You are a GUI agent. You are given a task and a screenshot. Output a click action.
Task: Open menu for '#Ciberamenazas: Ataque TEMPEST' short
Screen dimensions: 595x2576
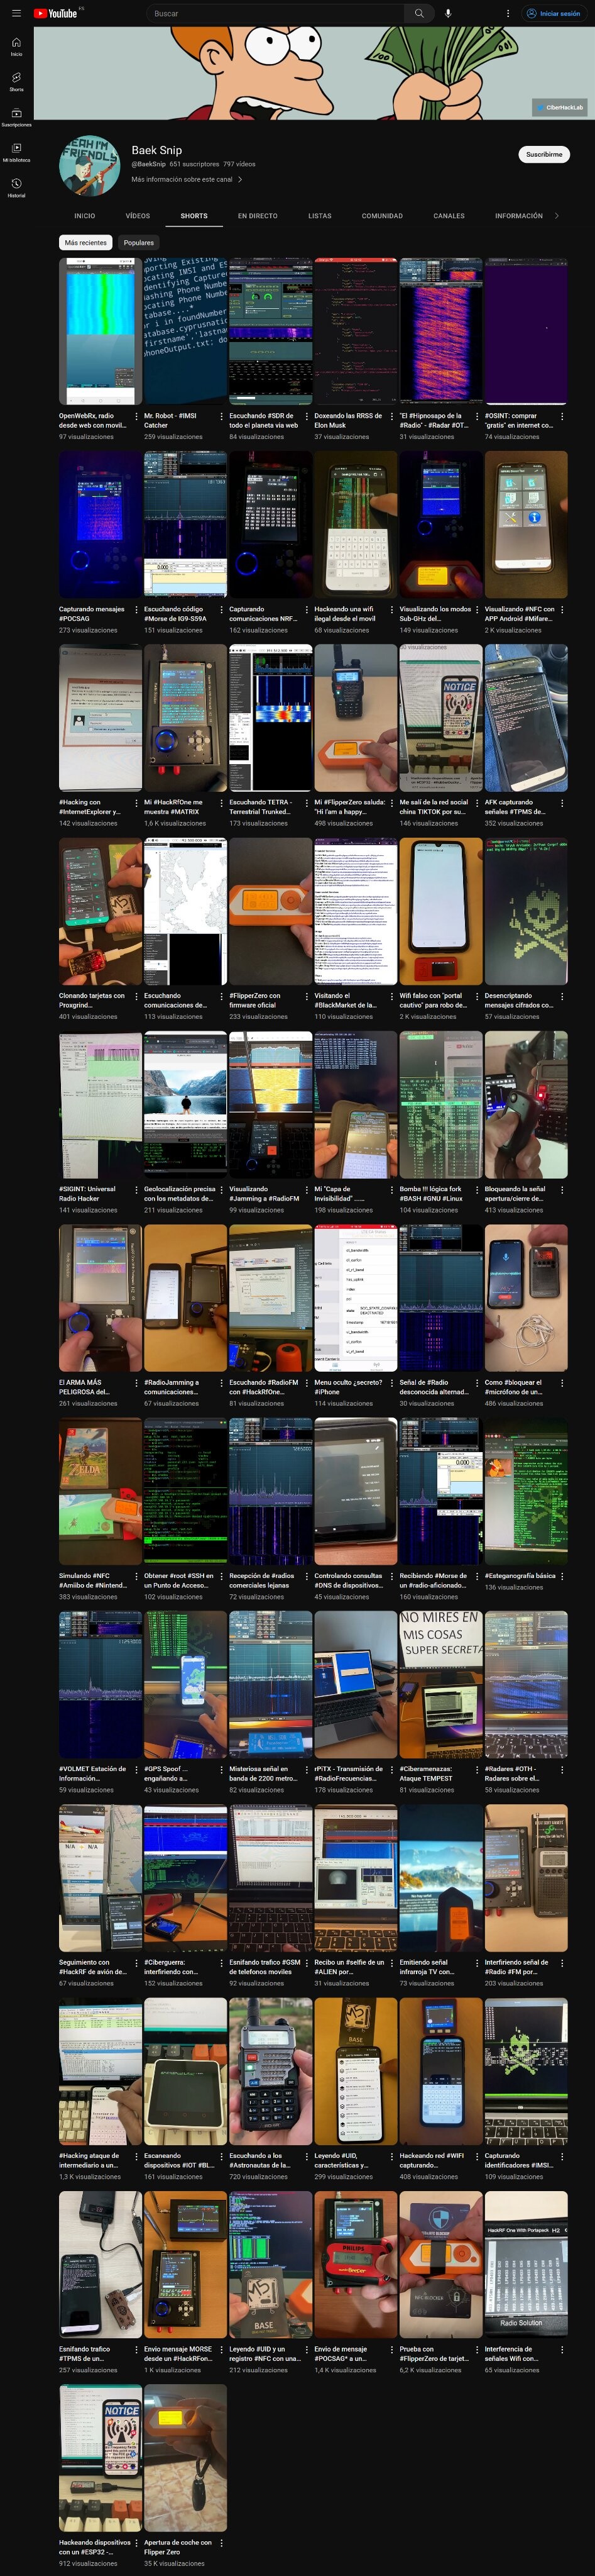tap(478, 1769)
